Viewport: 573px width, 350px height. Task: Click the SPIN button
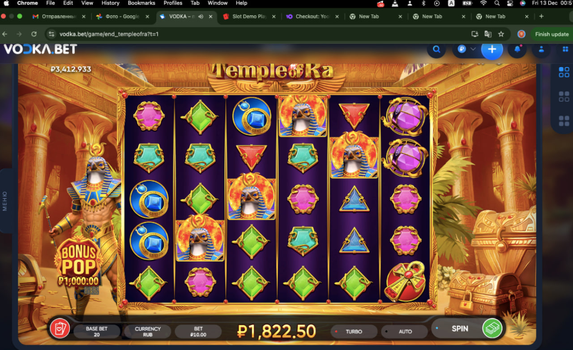pyautogui.click(x=460, y=329)
